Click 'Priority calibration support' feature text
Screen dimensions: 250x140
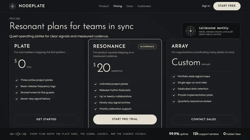(115, 109)
